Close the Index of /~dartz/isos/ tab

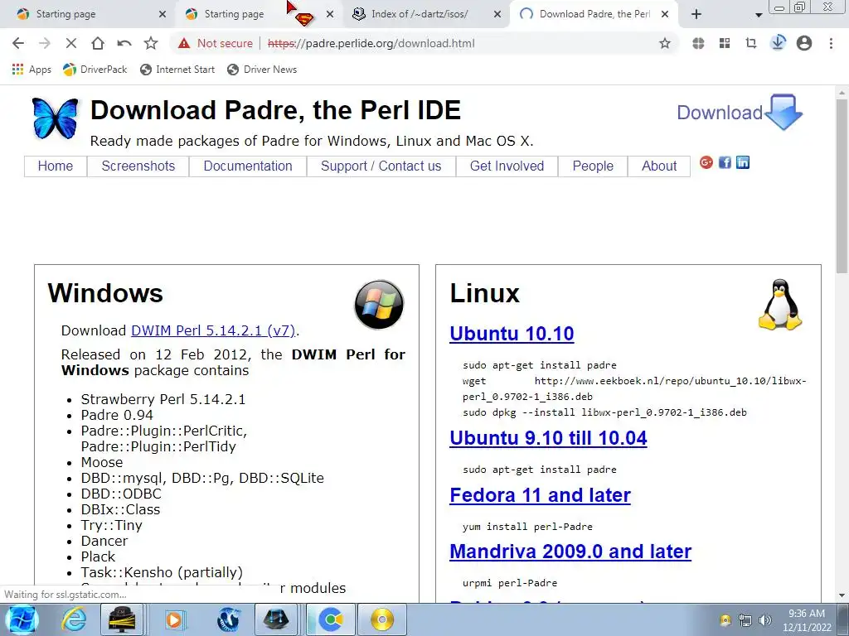497,15
